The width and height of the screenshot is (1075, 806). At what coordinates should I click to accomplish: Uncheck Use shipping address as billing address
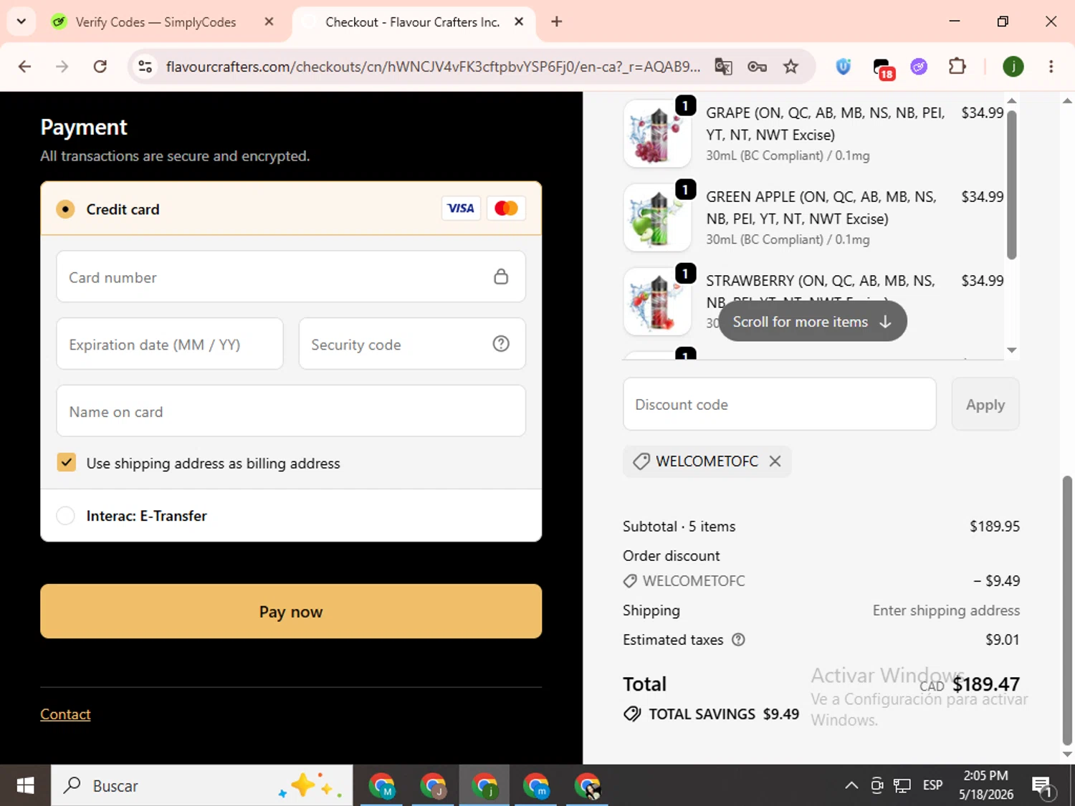tap(67, 462)
